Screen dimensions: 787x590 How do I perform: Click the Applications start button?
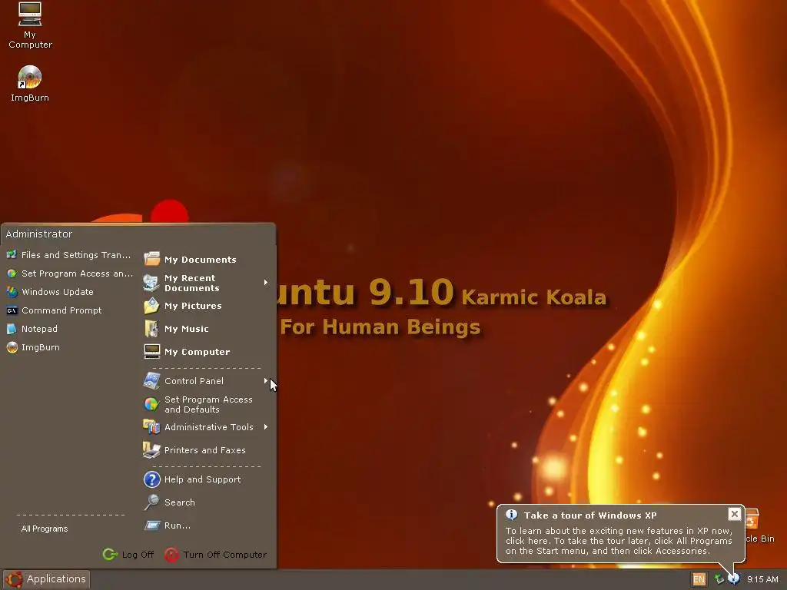[47, 579]
